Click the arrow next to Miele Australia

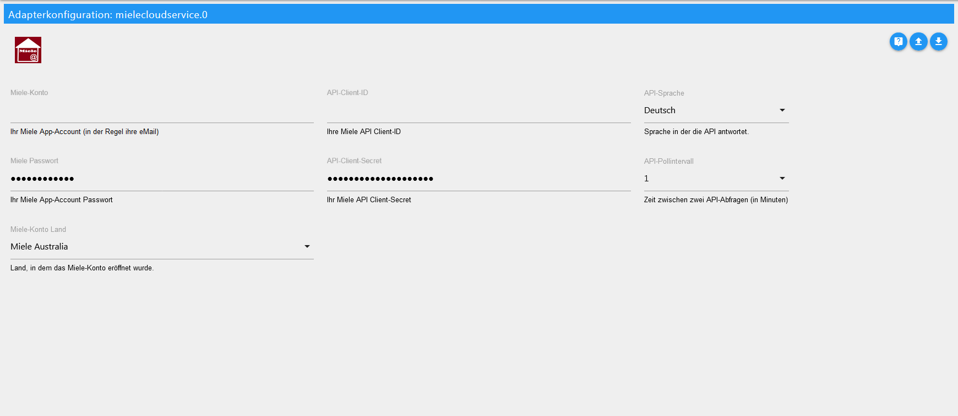[x=307, y=247]
